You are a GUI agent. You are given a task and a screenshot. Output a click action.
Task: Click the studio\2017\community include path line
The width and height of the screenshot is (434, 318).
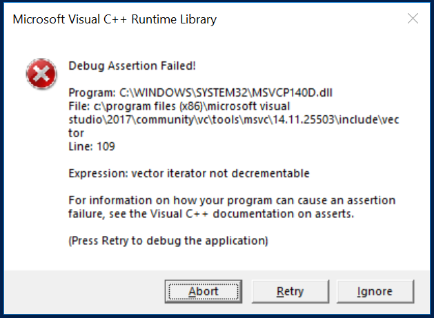pos(235,119)
